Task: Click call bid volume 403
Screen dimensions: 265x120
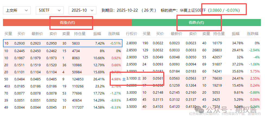Action: click(7, 86)
